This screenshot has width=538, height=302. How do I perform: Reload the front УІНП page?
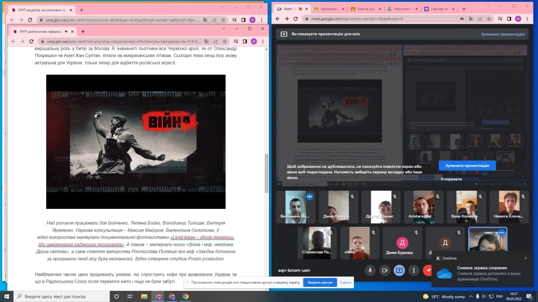[x=31, y=41]
